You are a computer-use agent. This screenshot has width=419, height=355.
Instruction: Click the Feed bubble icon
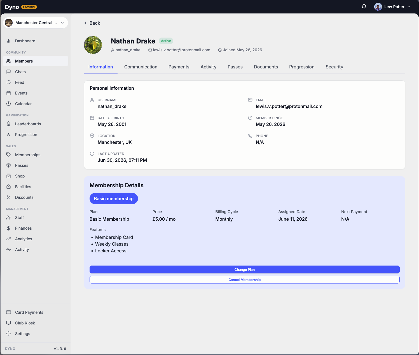[9, 82]
